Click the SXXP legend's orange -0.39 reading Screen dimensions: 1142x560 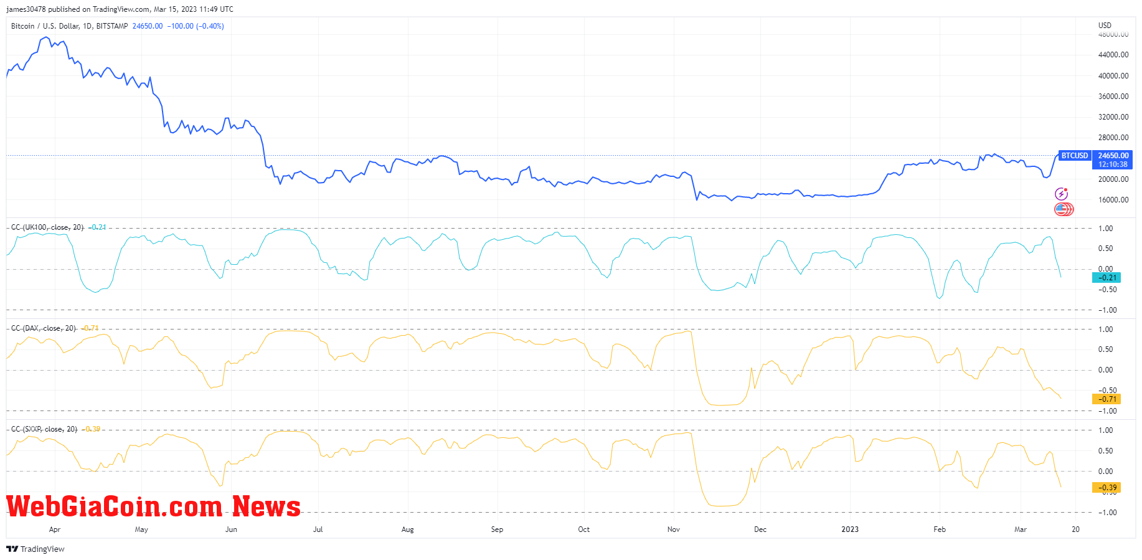pos(92,429)
